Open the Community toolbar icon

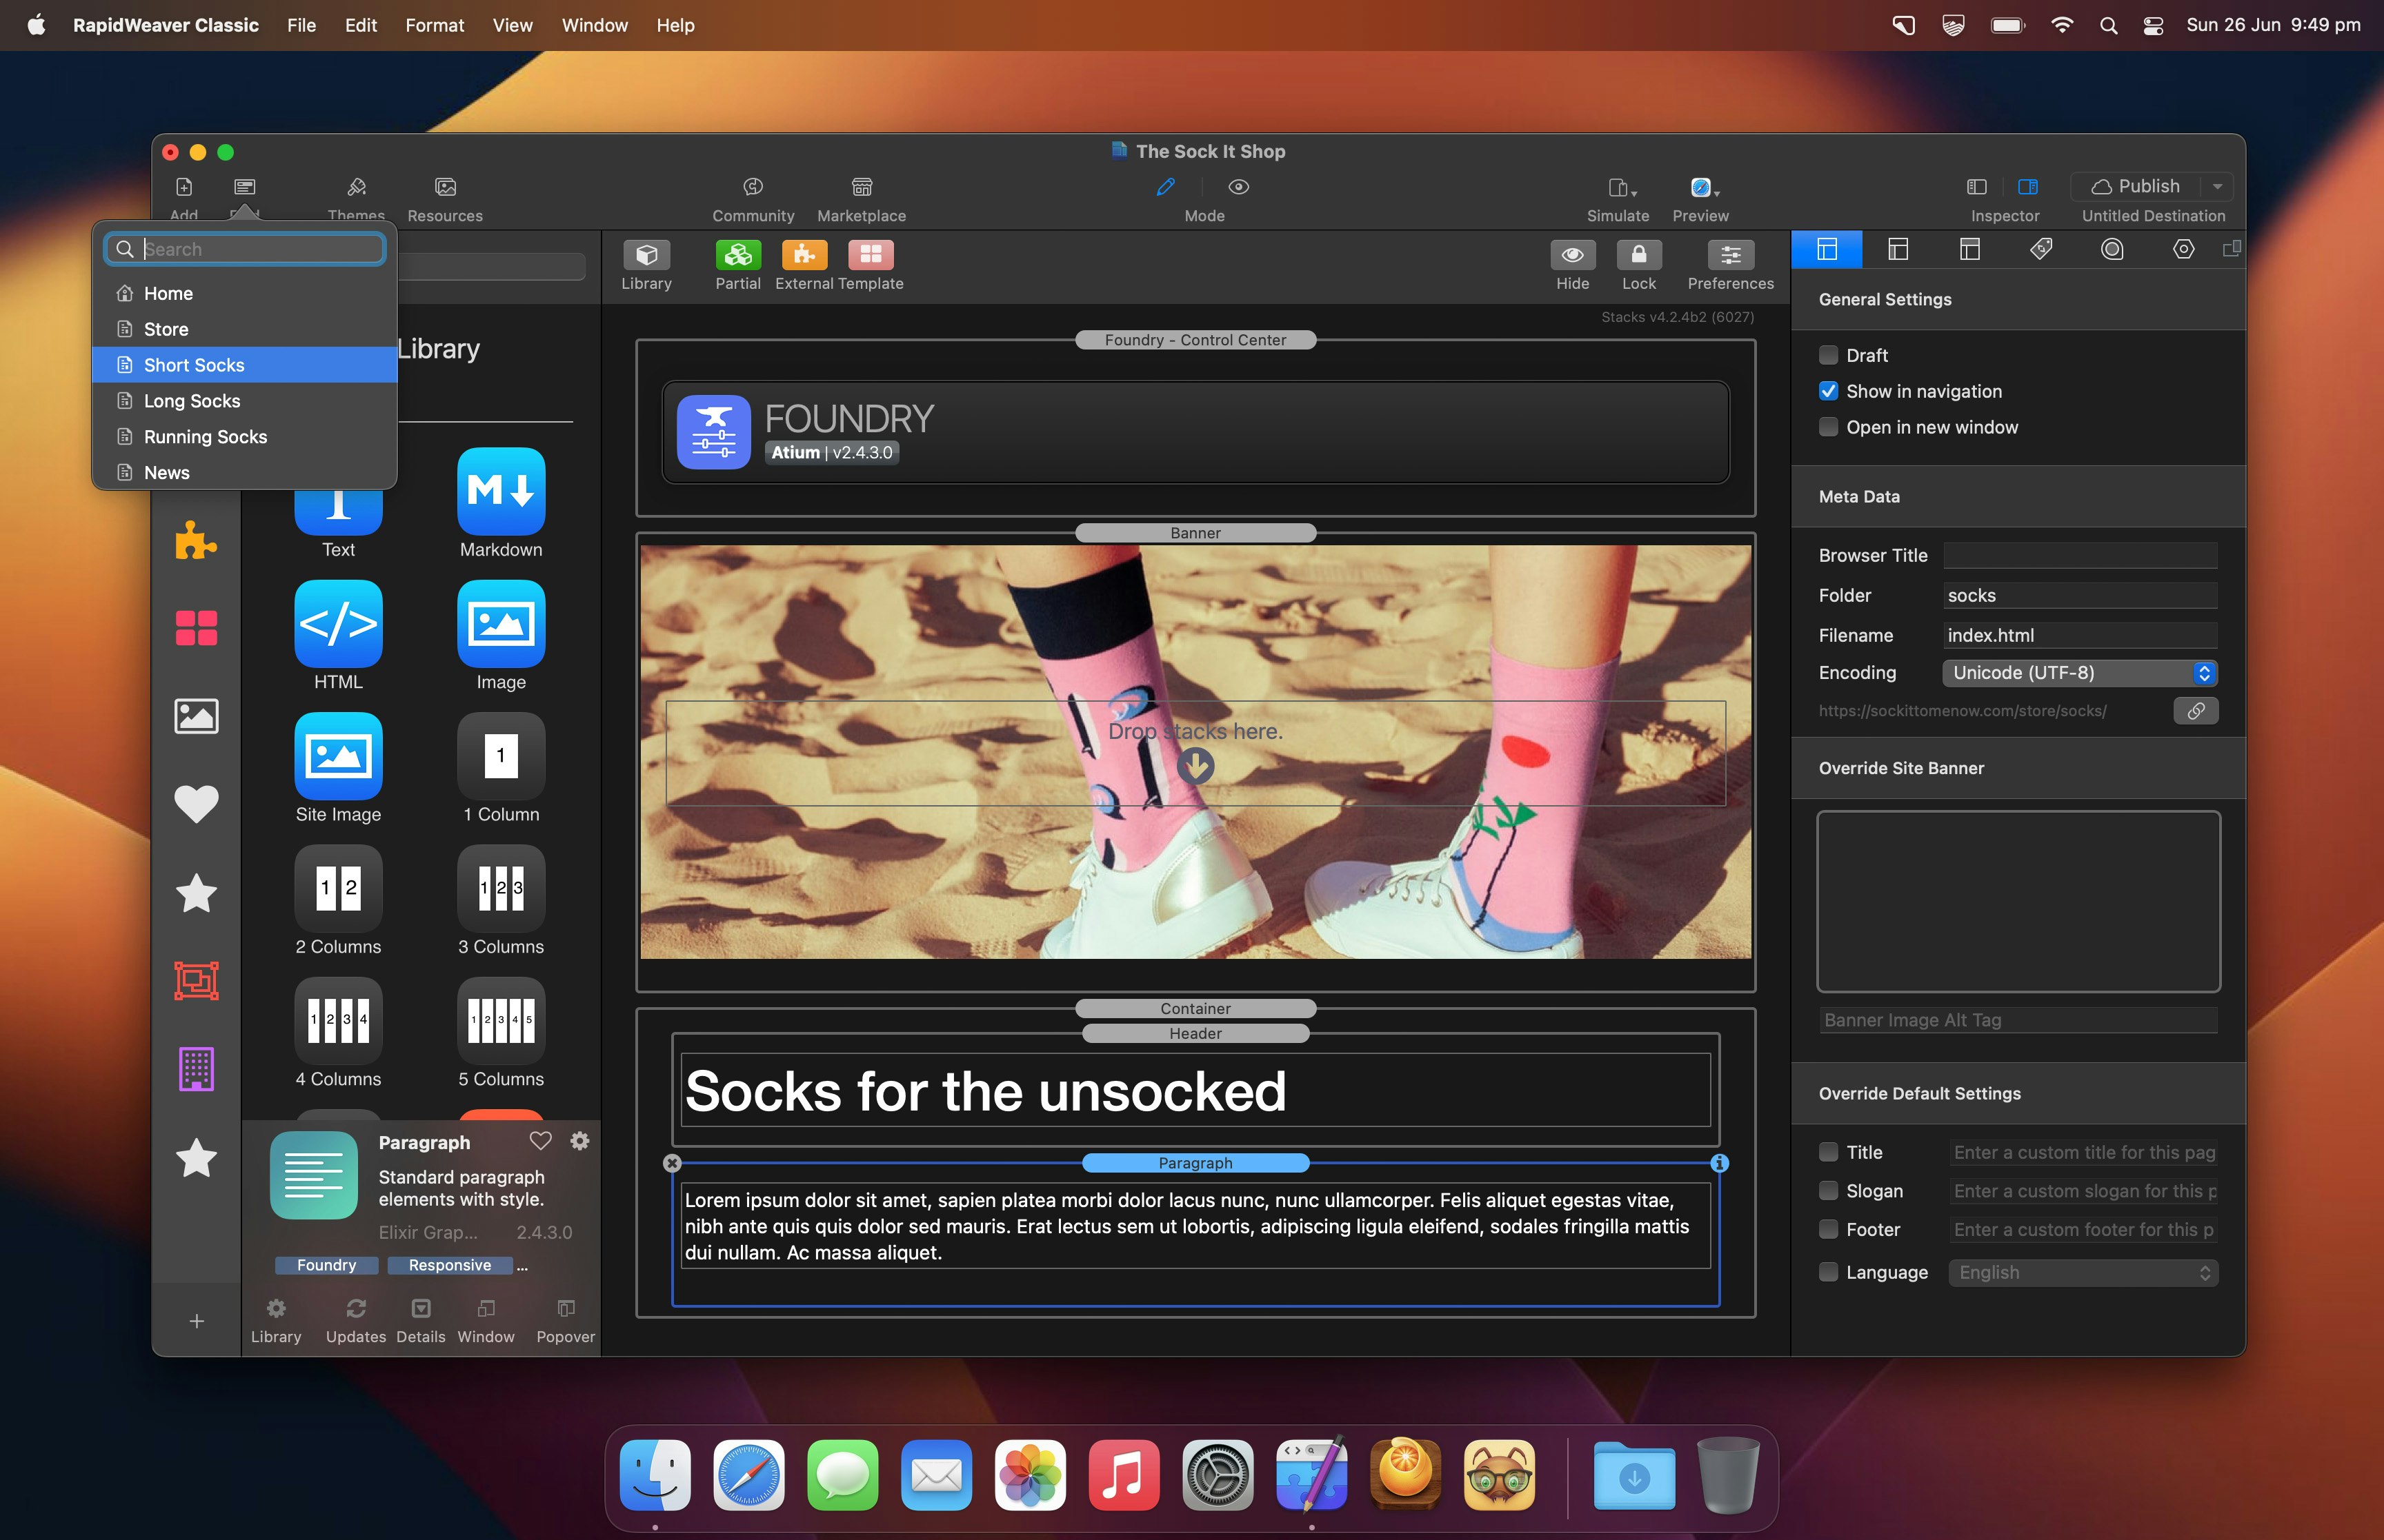[753, 187]
